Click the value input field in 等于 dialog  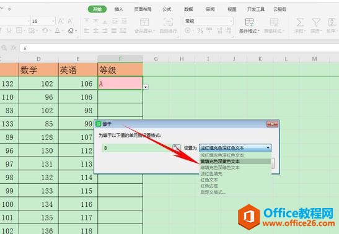pos(137,148)
